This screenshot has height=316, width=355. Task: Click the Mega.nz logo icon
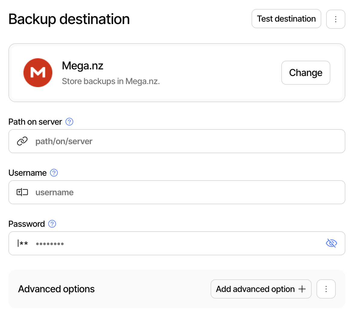(38, 73)
